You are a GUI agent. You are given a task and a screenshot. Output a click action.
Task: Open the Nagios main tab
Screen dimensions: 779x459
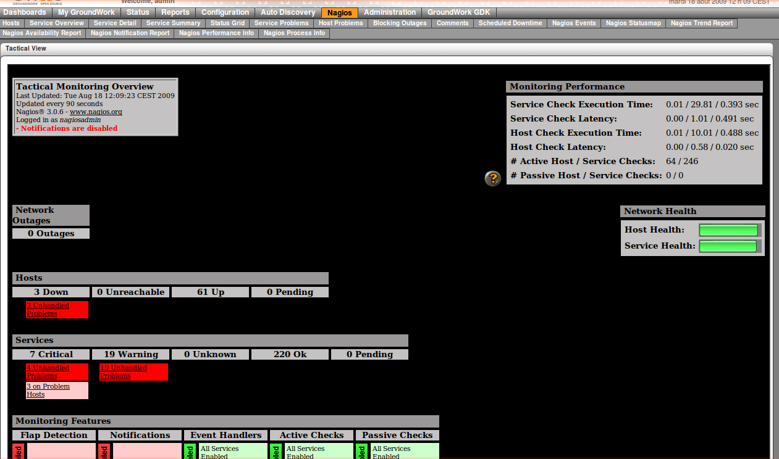click(339, 12)
